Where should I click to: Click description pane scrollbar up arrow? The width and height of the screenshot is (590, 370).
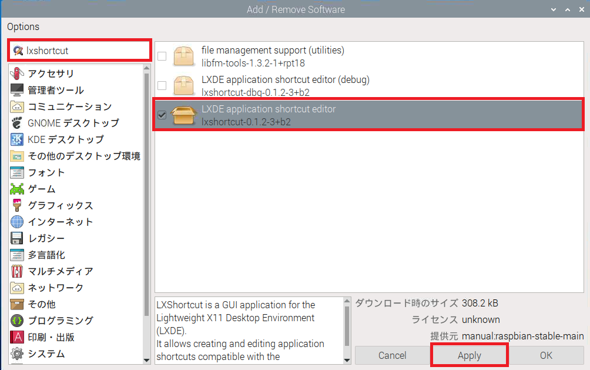(347, 301)
